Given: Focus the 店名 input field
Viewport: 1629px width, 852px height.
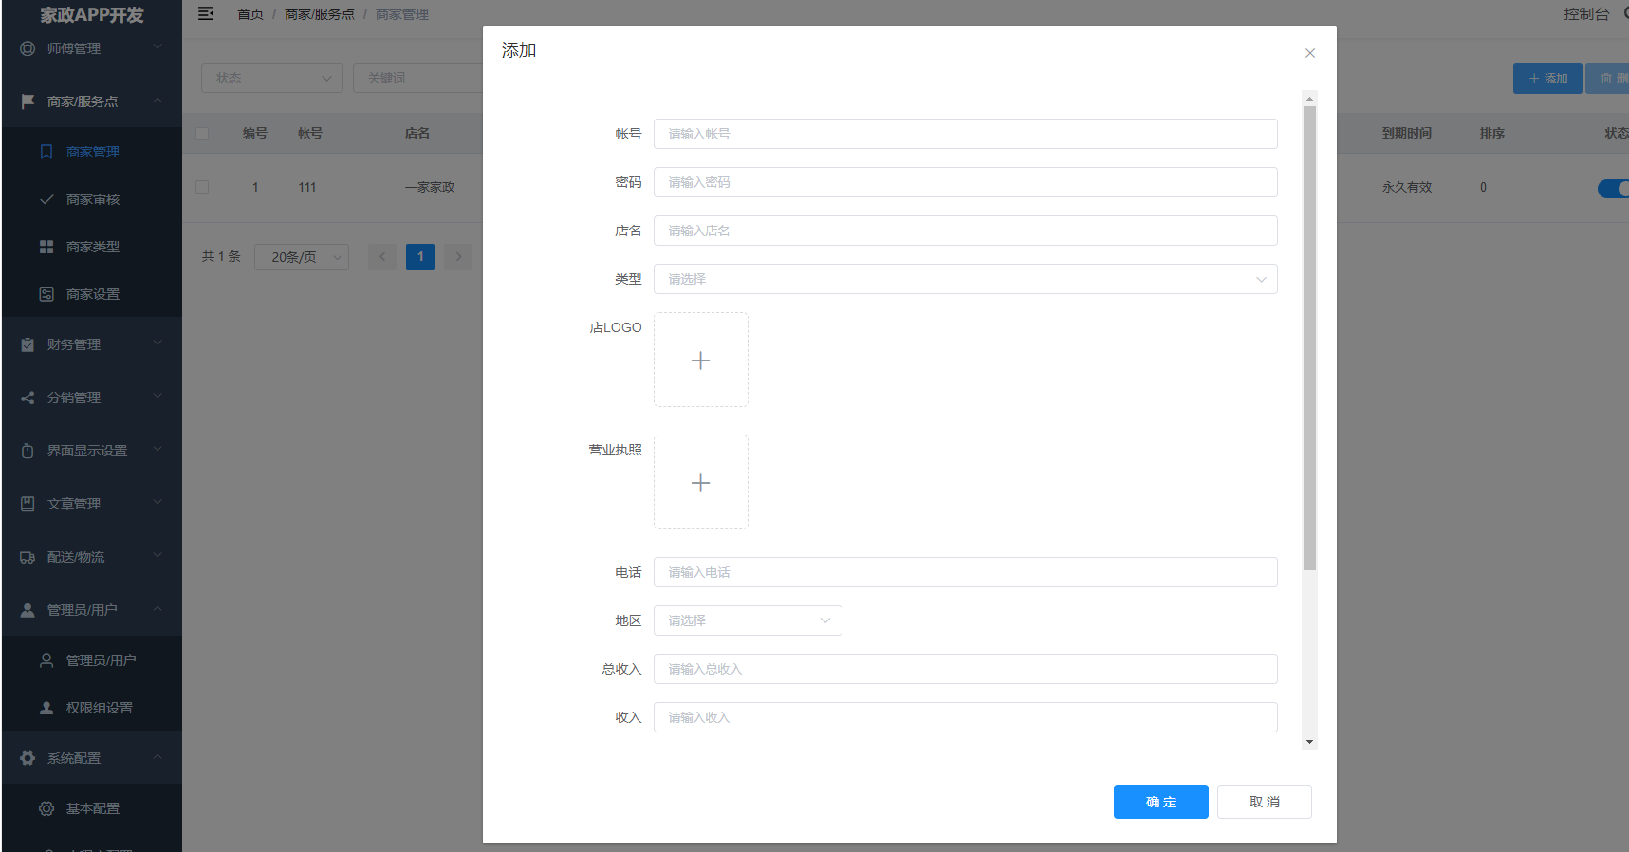Looking at the screenshot, I should (966, 231).
